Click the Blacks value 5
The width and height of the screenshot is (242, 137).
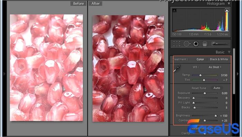pyautogui.click(x=226, y=108)
